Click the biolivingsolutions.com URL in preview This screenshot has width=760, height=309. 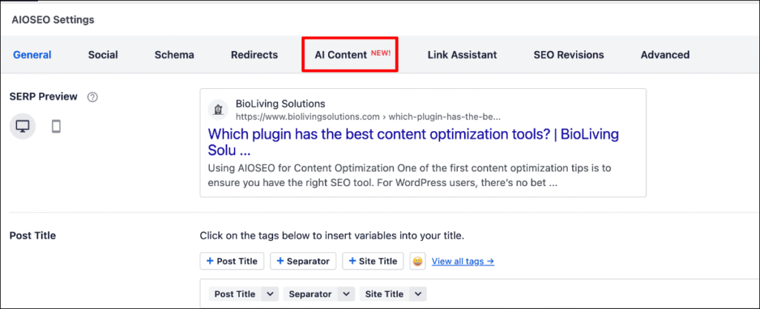(x=368, y=116)
